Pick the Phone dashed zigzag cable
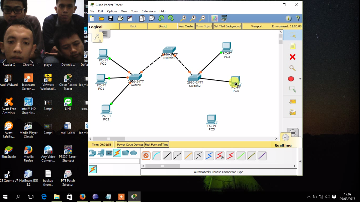 199,156
